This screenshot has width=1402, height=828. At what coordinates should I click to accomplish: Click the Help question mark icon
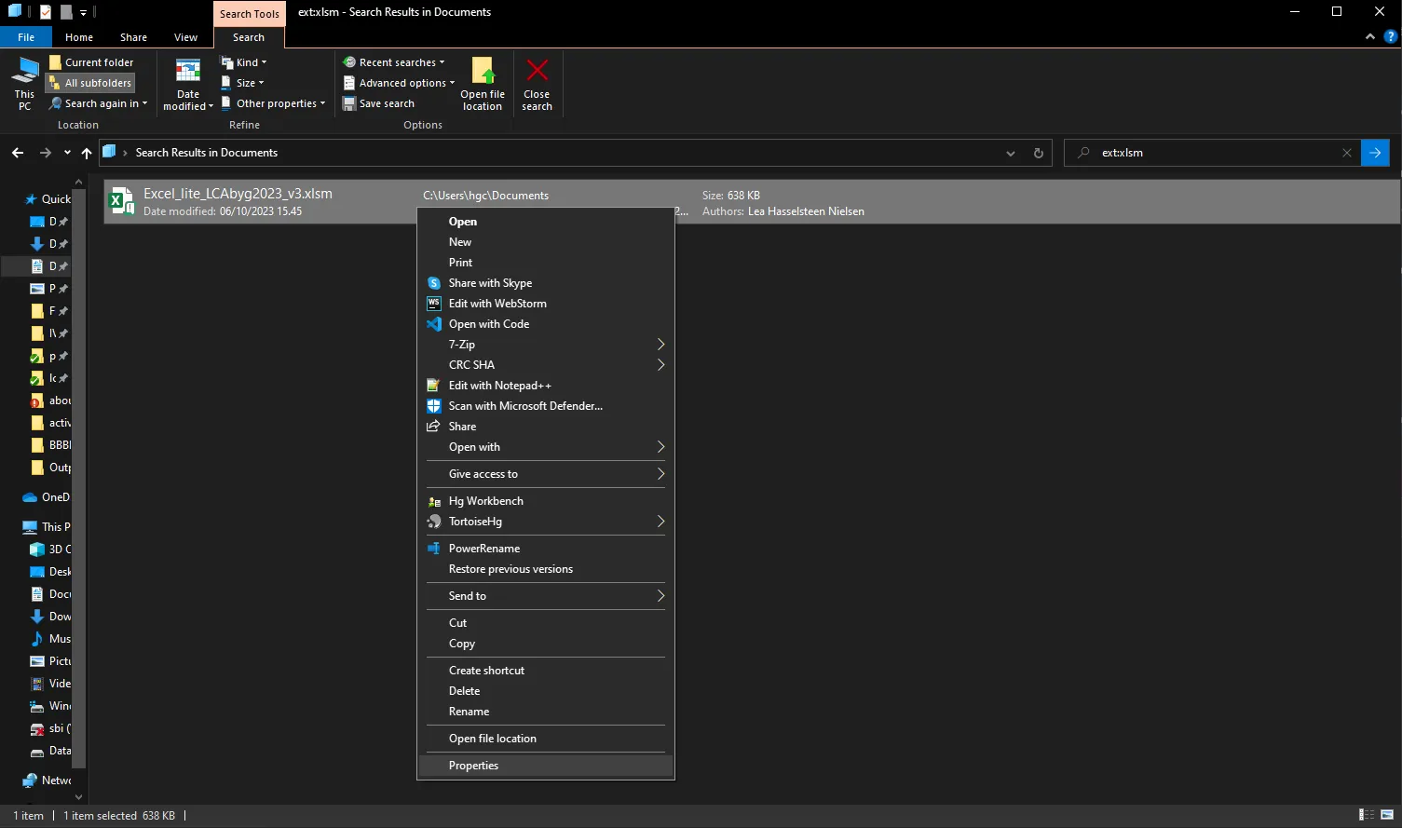coord(1391,37)
